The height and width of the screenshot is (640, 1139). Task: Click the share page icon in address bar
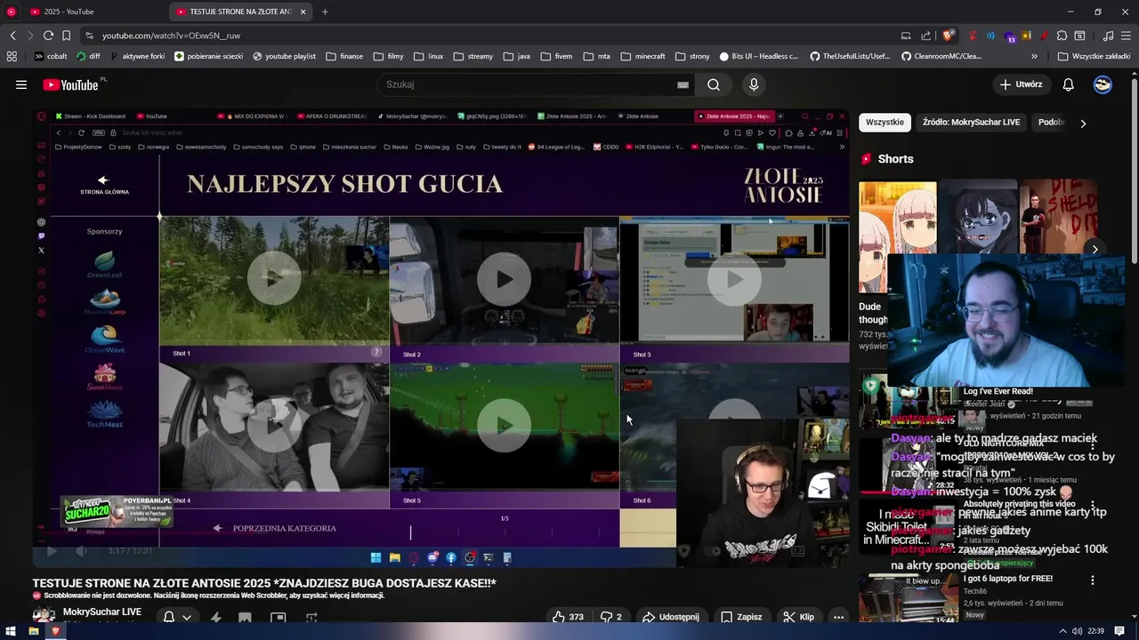pyautogui.click(x=925, y=36)
